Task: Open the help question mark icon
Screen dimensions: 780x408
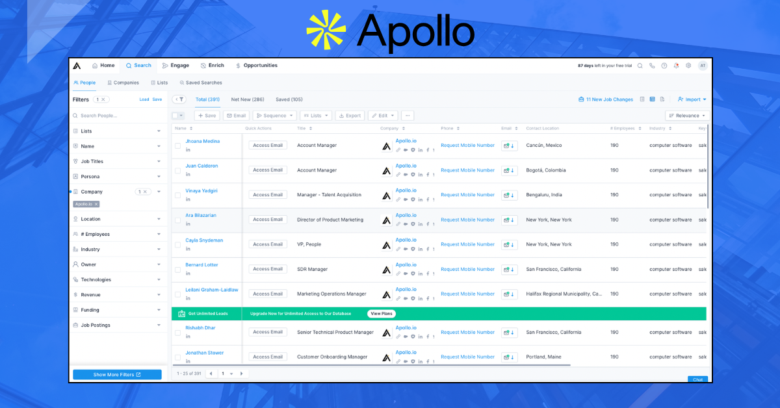Action: (x=664, y=66)
